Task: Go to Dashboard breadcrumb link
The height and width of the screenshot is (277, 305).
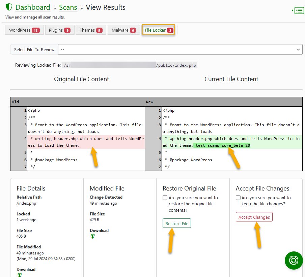Action: [x=33, y=7]
